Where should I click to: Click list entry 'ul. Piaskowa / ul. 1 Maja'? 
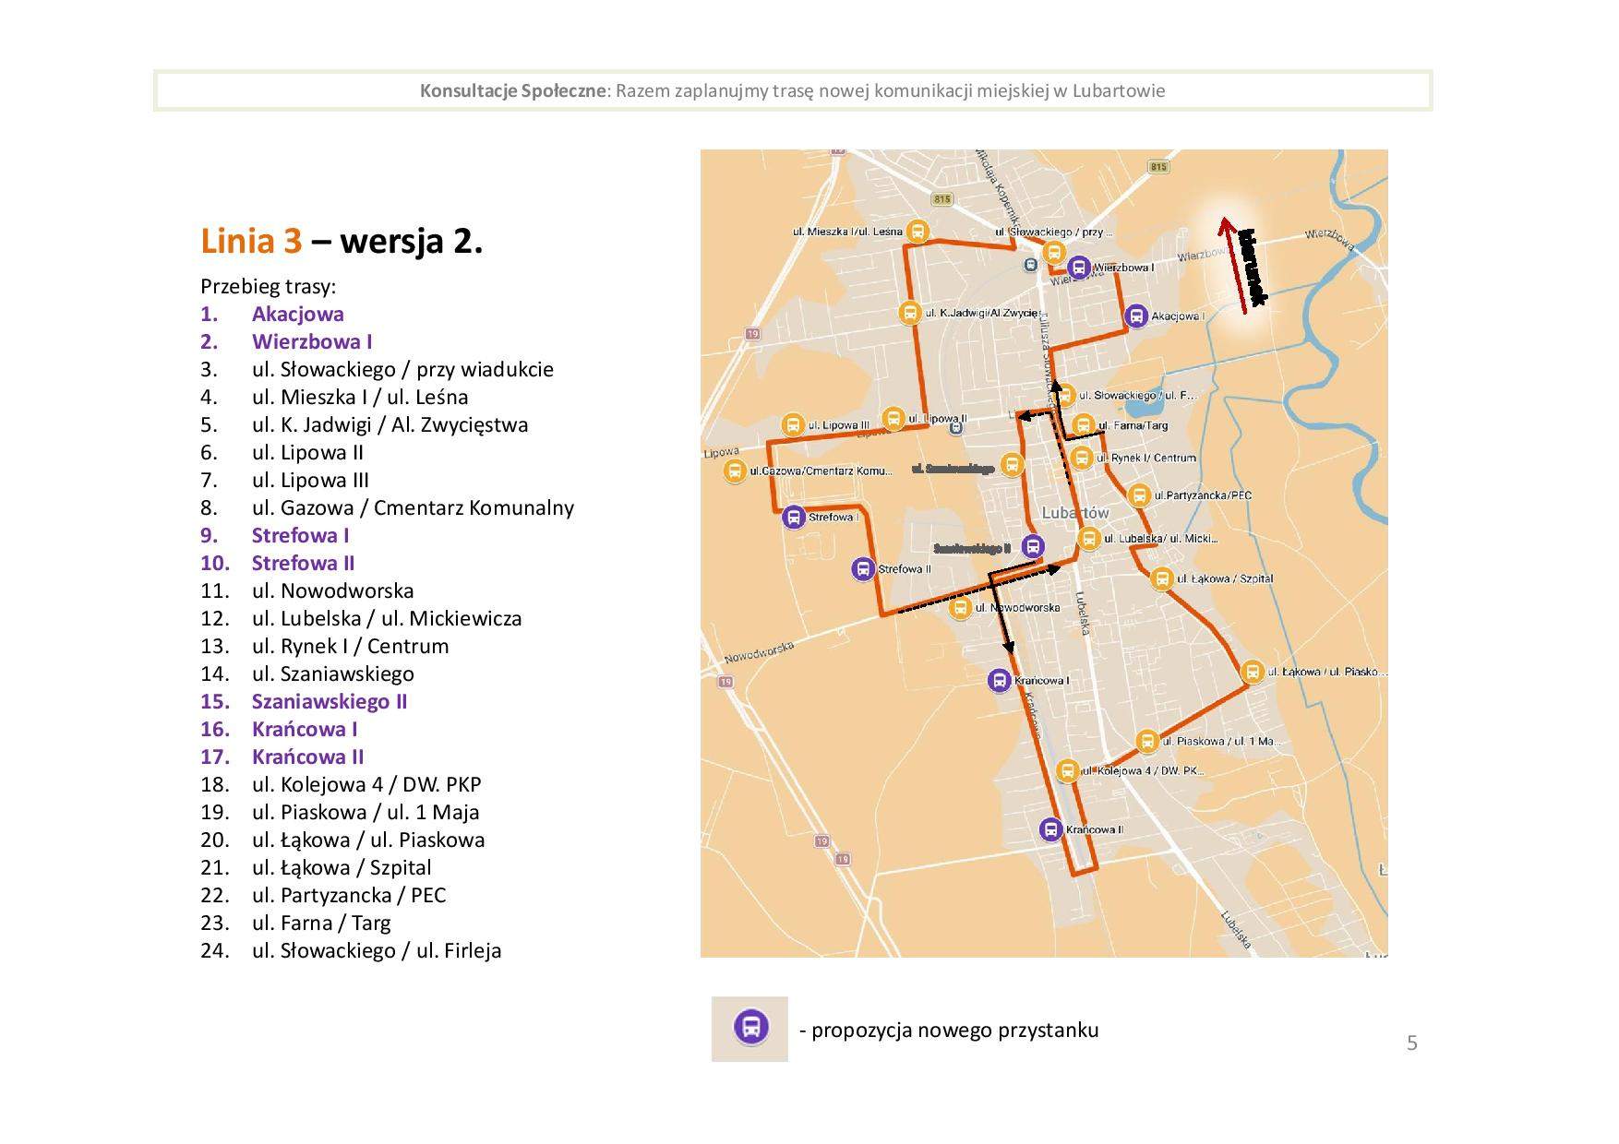(366, 813)
